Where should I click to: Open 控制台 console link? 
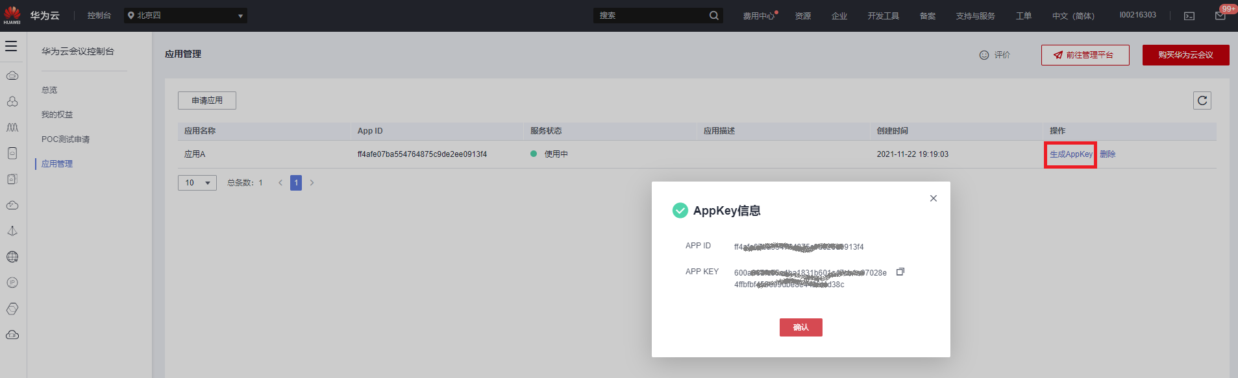(99, 16)
